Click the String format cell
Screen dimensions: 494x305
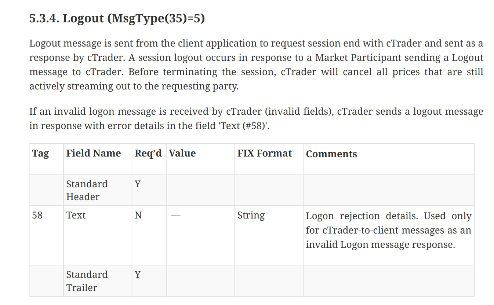[x=251, y=216]
